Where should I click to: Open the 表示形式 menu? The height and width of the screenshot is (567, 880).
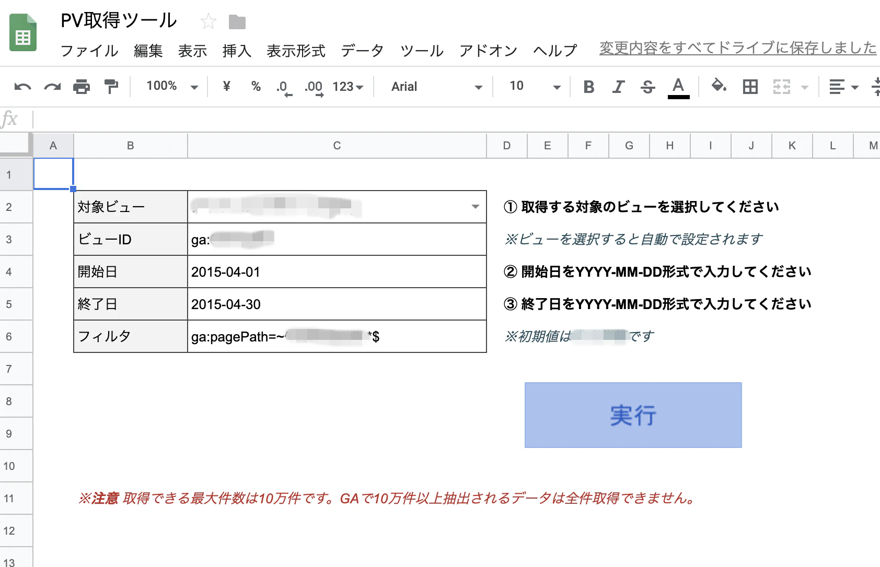(296, 51)
